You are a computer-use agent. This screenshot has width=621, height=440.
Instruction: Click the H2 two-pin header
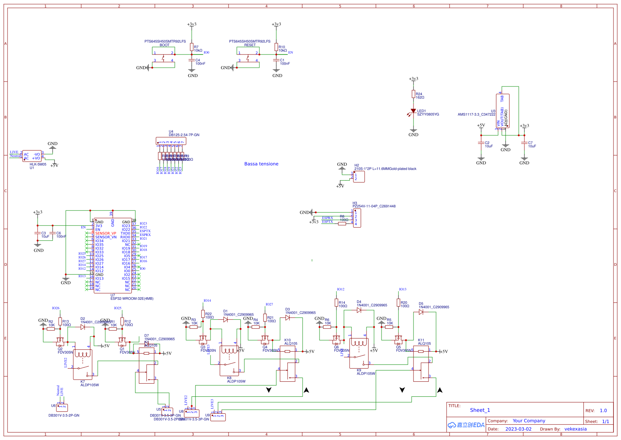tap(359, 177)
